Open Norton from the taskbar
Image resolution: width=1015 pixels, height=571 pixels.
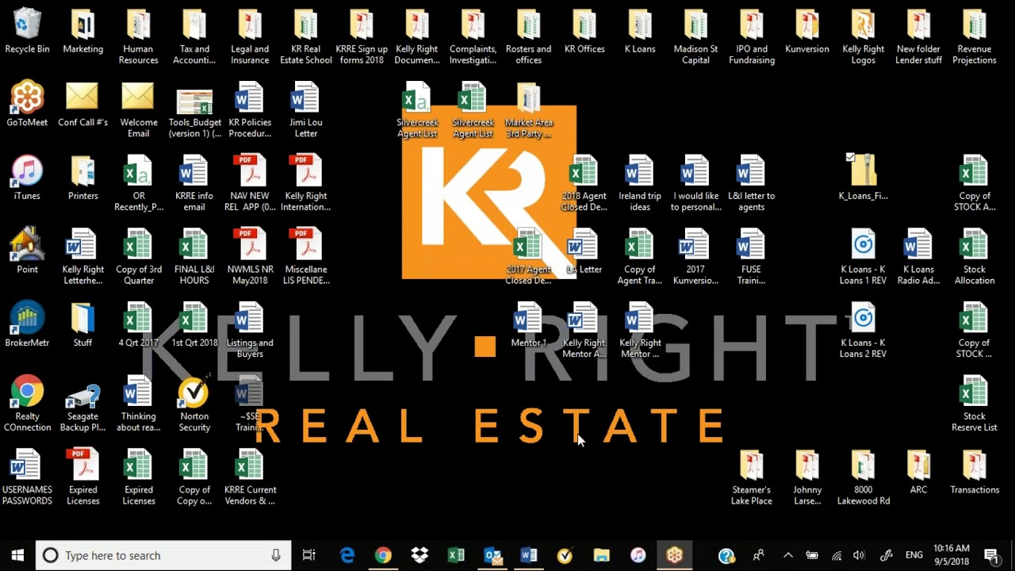click(565, 555)
